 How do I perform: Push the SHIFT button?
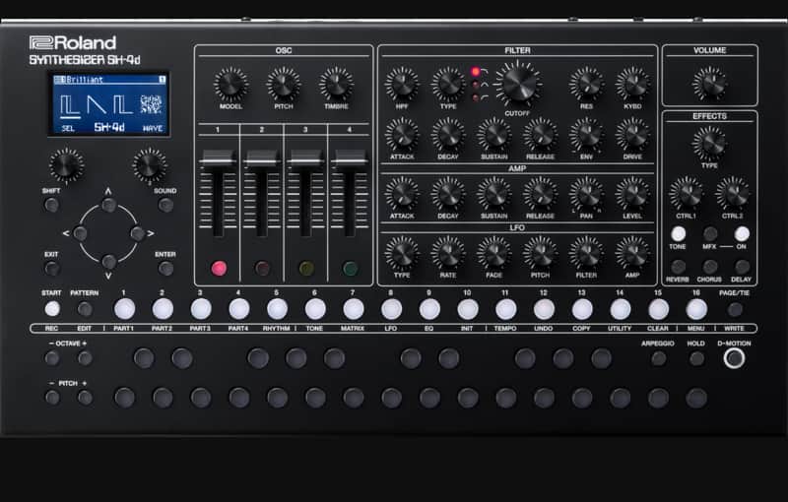tap(52, 205)
